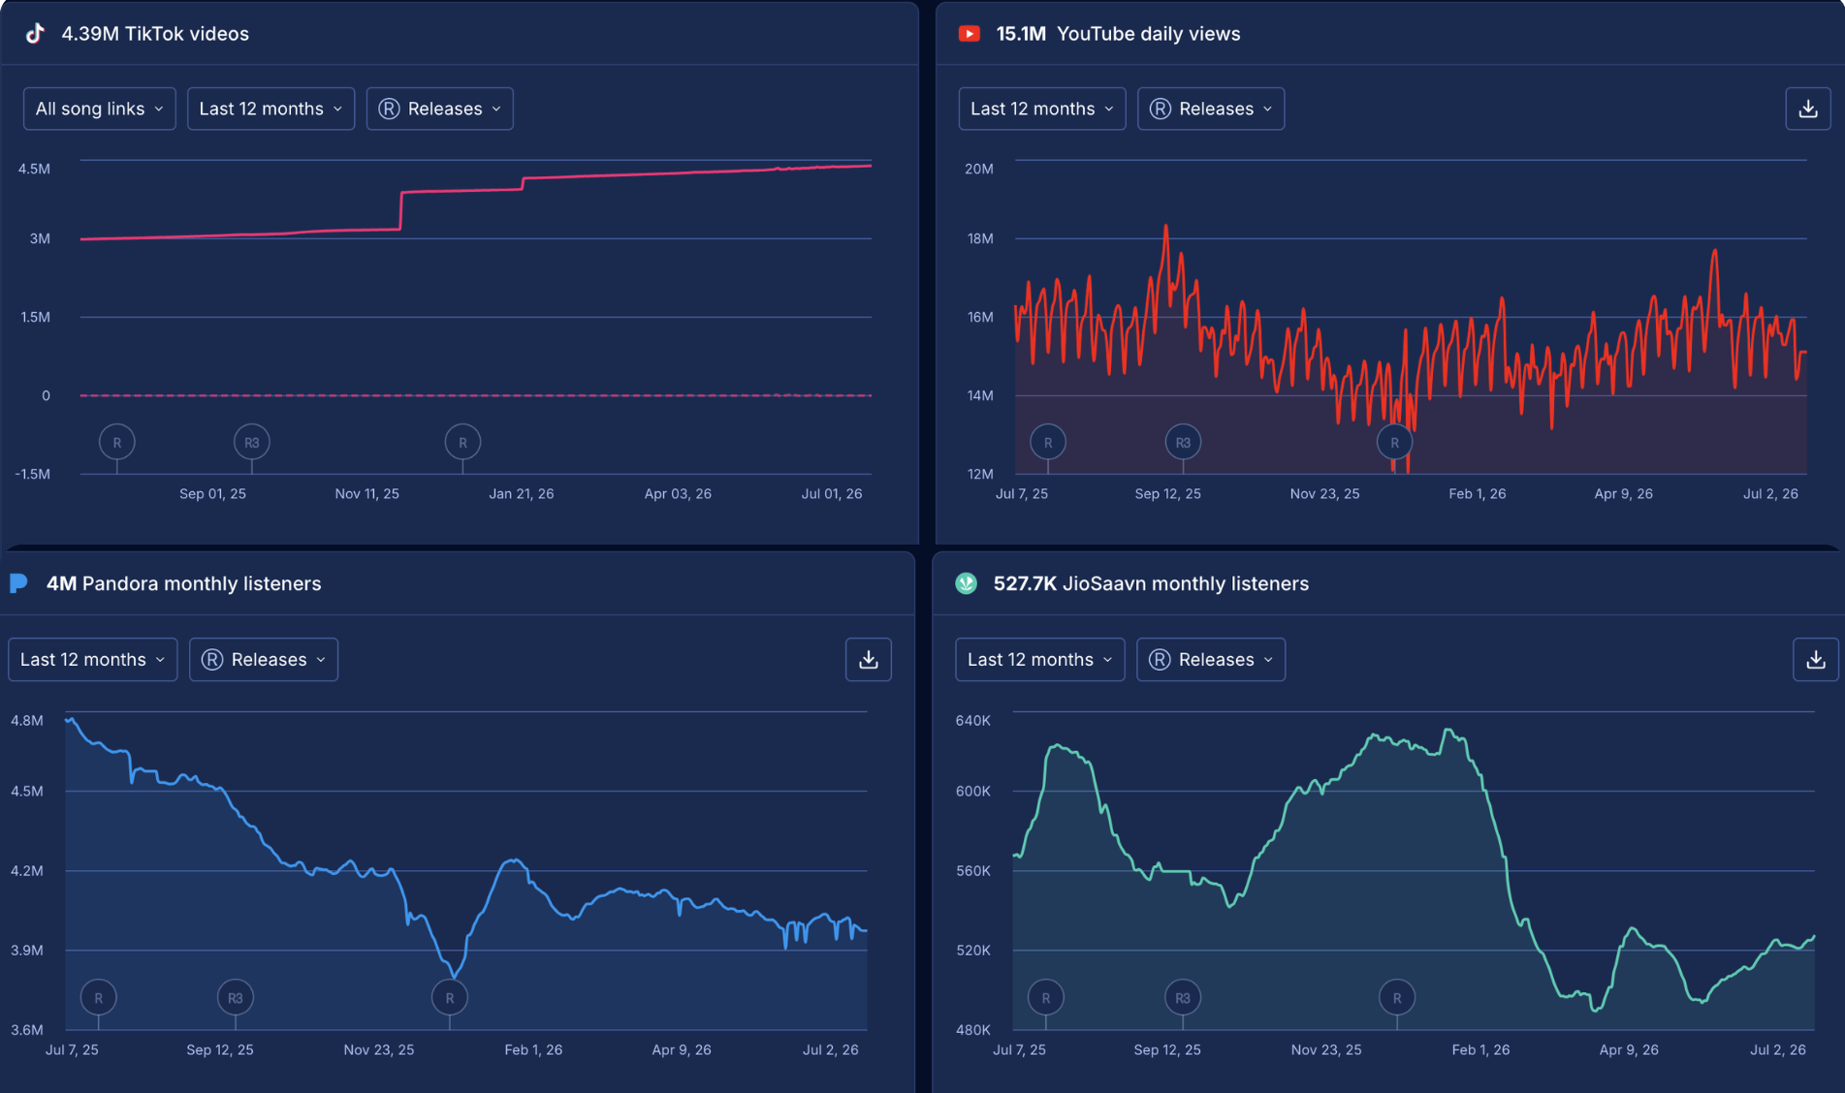Click third R release marker on YouTube chart
Image resolution: width=1845 pixels, height=1093 pixels.
pos(1394,442)
